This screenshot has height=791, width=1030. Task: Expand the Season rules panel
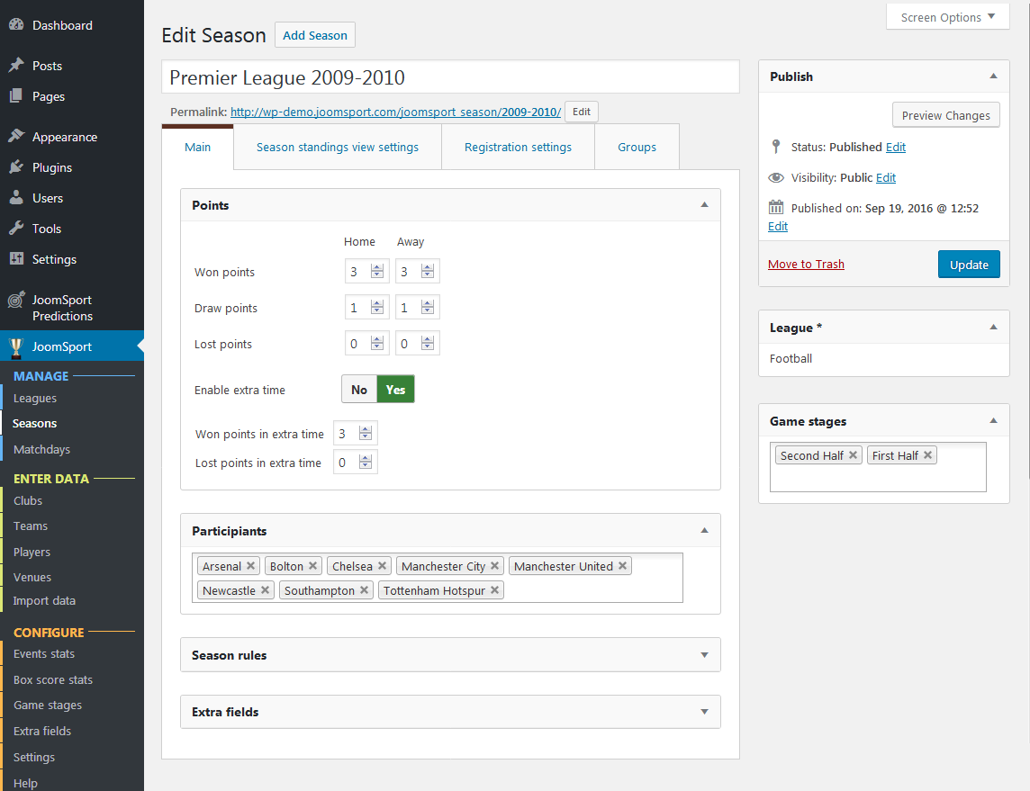[704, 655]
